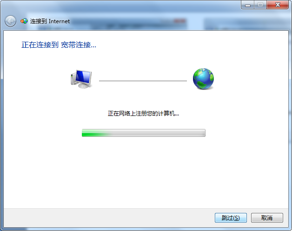292x231 pixels.
Task: Click the round back arrow button
Action: pos(10,21)
